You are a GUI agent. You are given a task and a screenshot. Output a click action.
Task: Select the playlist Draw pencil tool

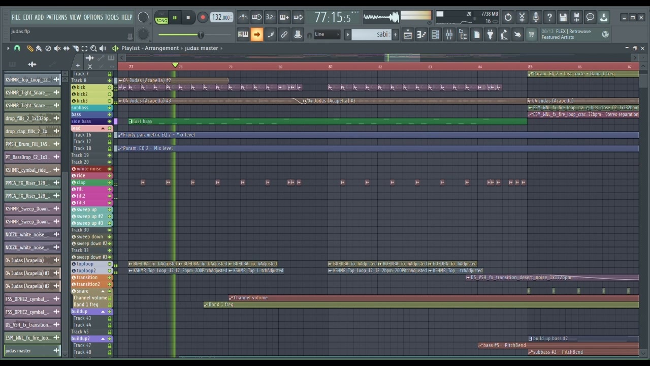pos(30,48)
